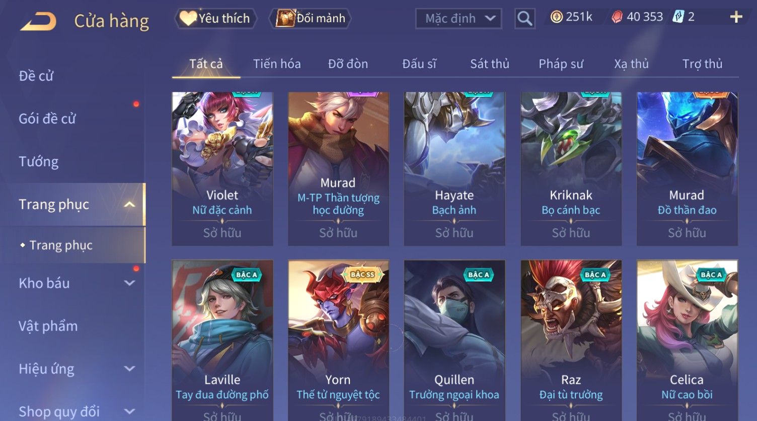The height and width of the screenshot is (421, 757).
Task: Open the search magnifier icon
Action: tap(524, 19)
